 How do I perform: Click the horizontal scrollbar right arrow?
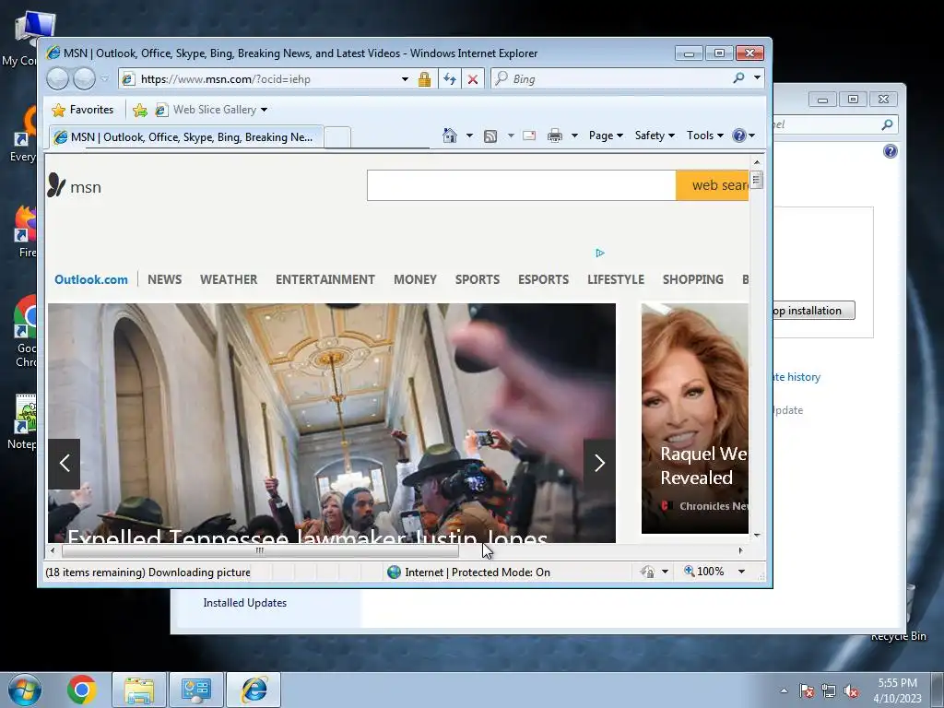click(740, 550)
